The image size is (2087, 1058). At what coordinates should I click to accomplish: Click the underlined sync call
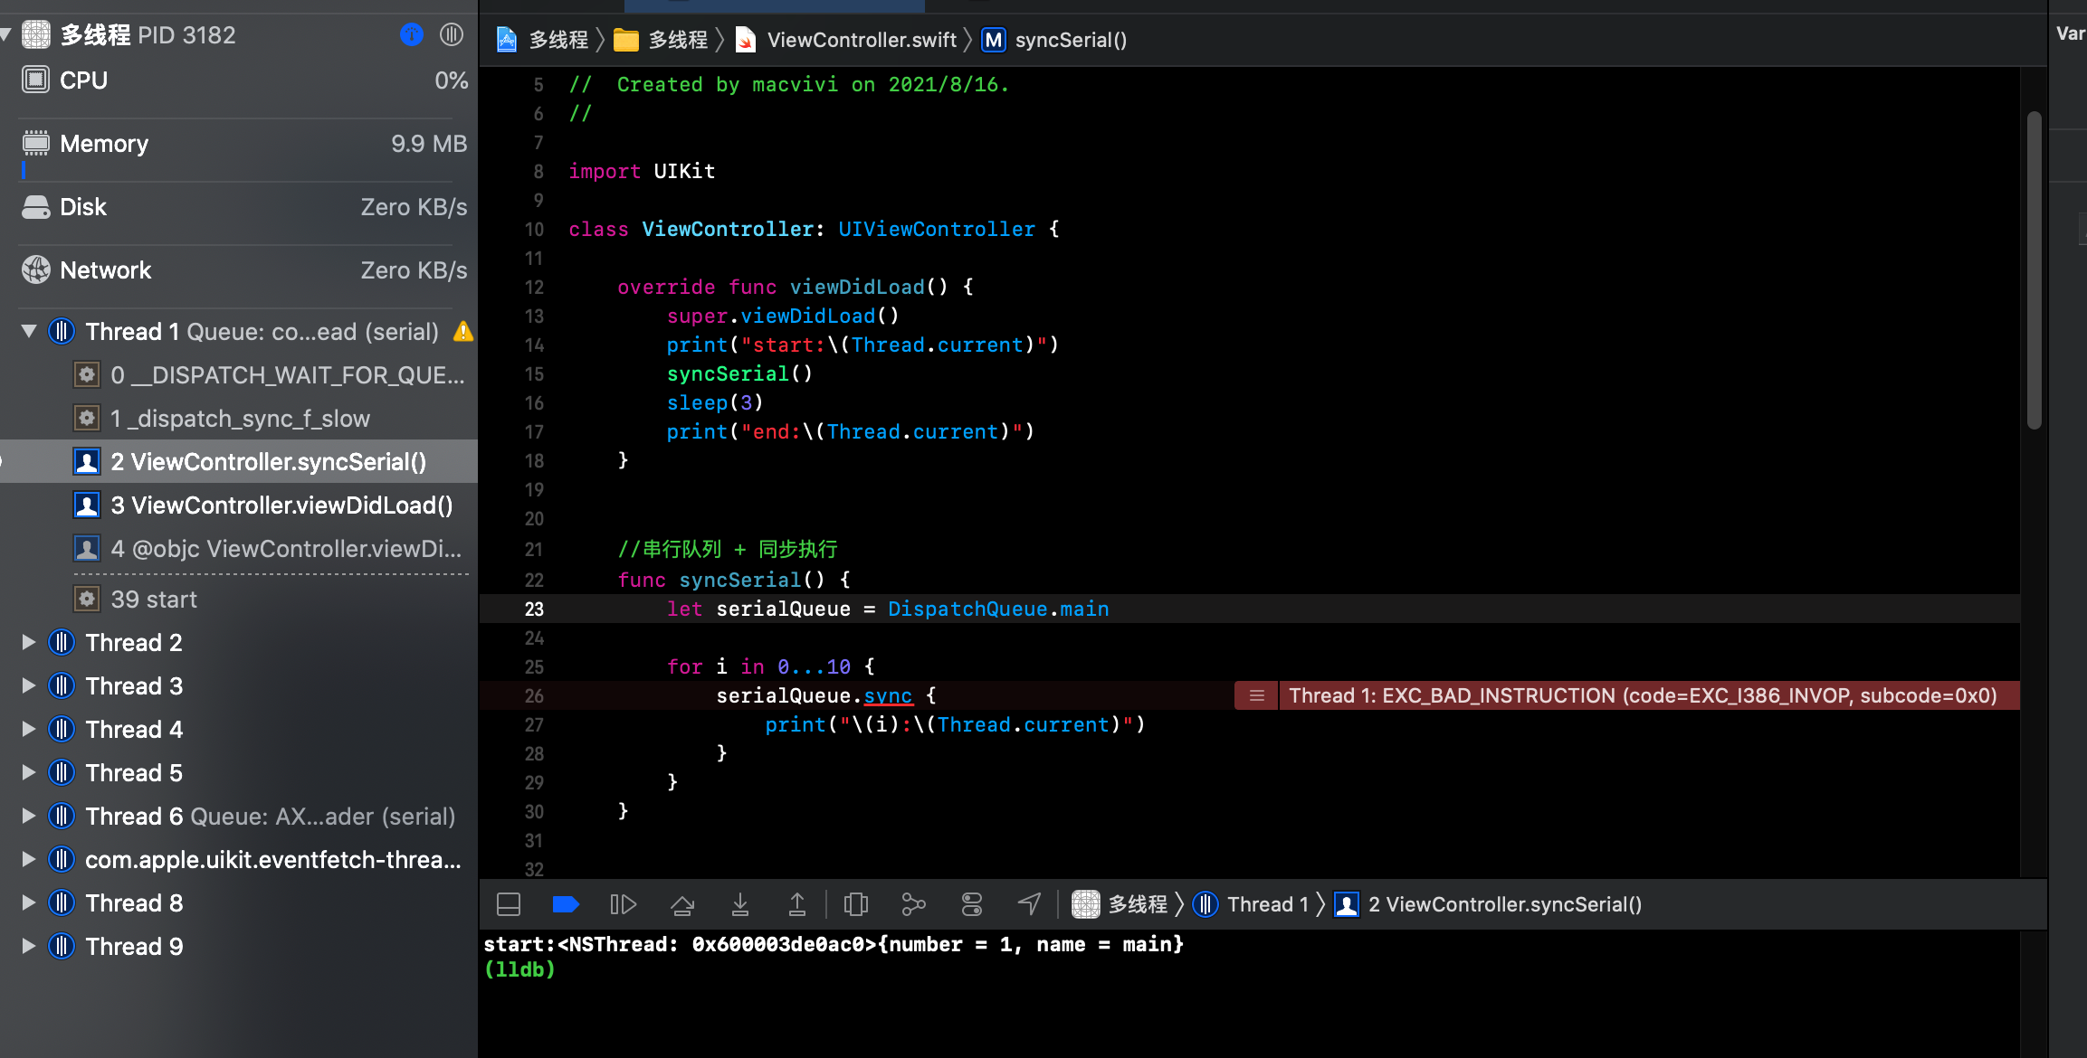(x=888, y=695)
